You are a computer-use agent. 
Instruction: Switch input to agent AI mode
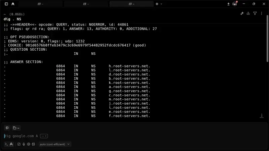click(11, 144)
